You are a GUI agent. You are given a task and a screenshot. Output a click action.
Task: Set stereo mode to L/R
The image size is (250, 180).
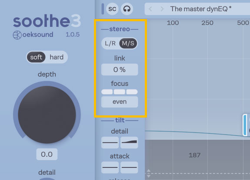click(x=110, y=43)
